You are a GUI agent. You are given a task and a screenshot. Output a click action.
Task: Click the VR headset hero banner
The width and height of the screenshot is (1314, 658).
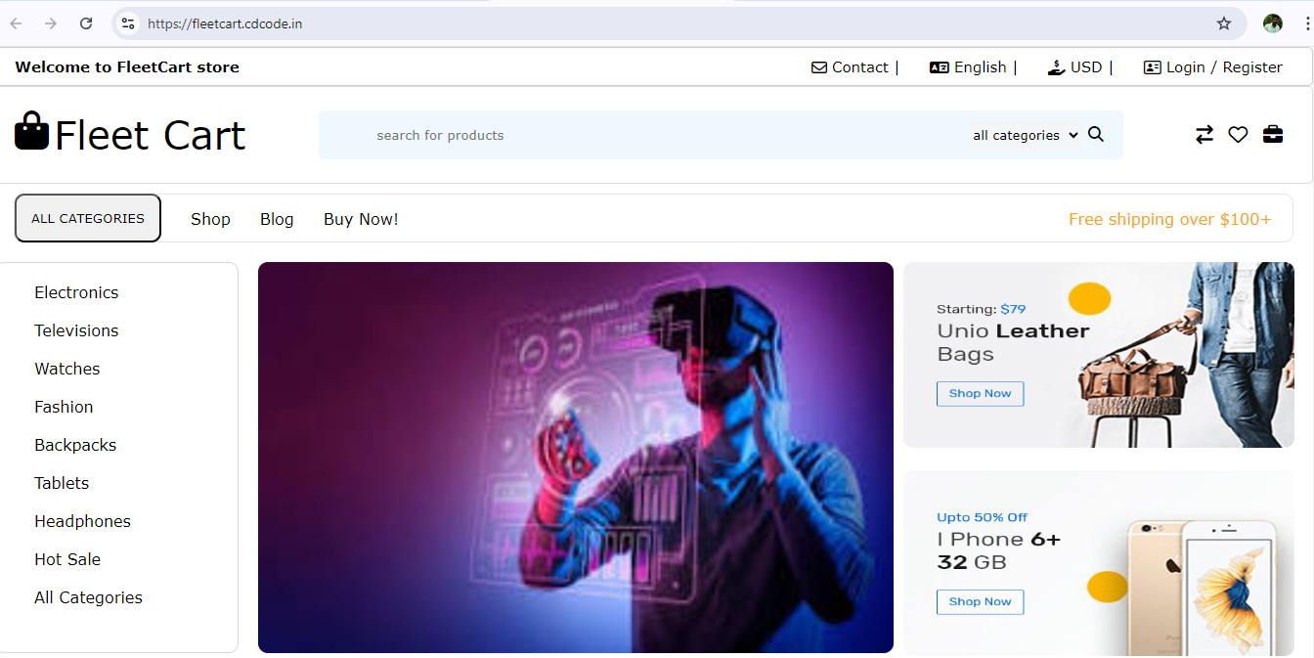pyautogui.click(x=575, y=457)
